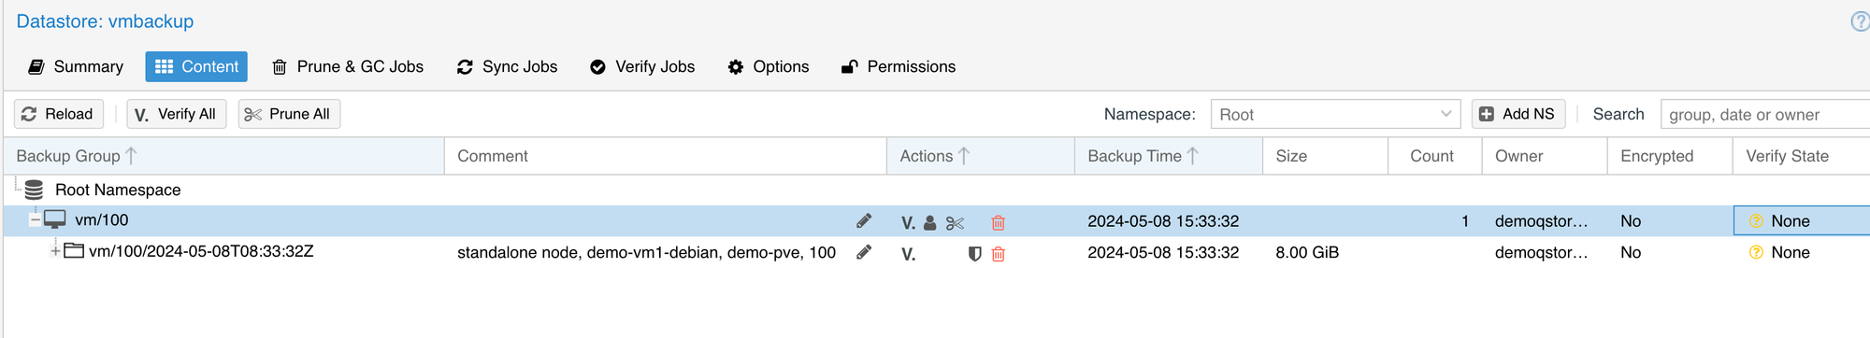This screenshot has width=1870, height=338.
Task: Open the Namespace dropdown showing Root
Action: tap(1335, 114)
